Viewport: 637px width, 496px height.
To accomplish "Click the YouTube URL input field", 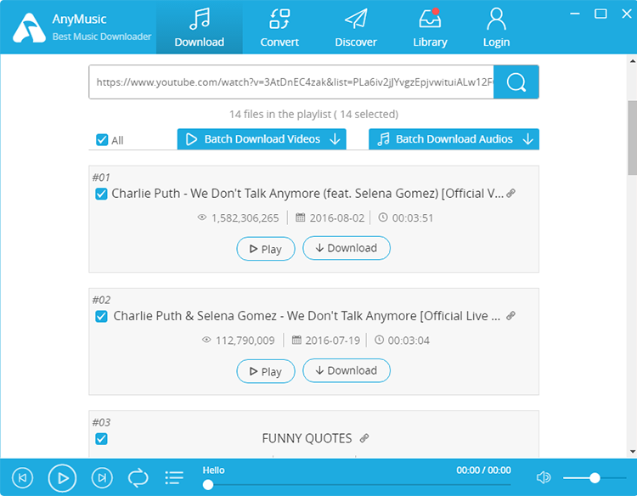I will click(291, 82).
